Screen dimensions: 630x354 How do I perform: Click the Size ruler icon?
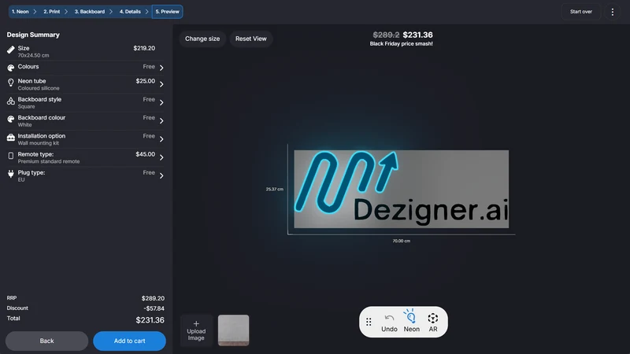pos(11,50)
